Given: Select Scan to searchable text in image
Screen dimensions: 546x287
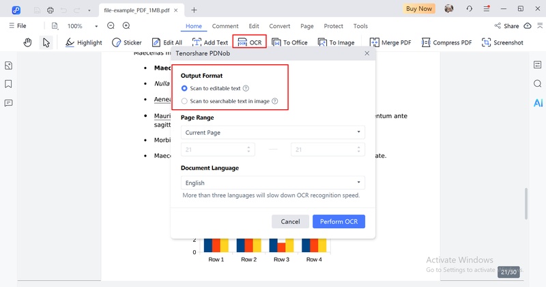Looking at the screenshot, I should click(185, 101).
